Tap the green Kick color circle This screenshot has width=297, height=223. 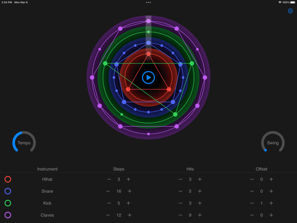pyautogui.click(x=8, y=203)
